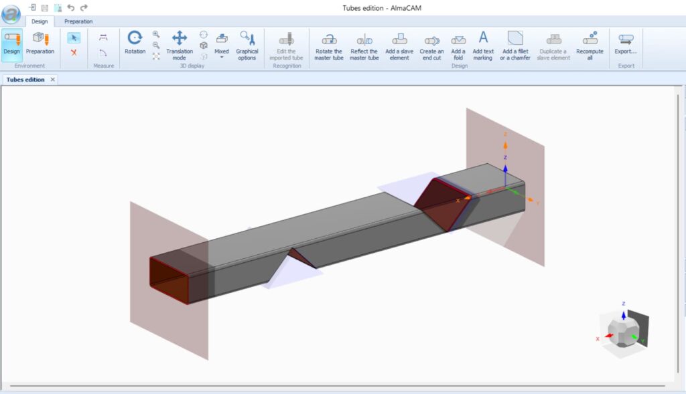
Task: Open the Preparation ribbon tab
Action: click(78, 21)
